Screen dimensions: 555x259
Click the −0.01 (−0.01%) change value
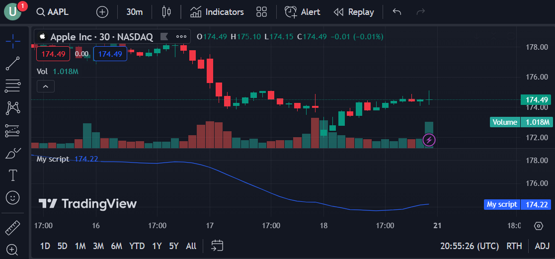[357, 36]
